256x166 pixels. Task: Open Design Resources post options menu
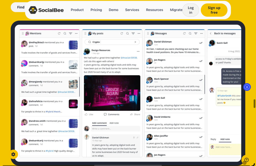coord(138,52)
